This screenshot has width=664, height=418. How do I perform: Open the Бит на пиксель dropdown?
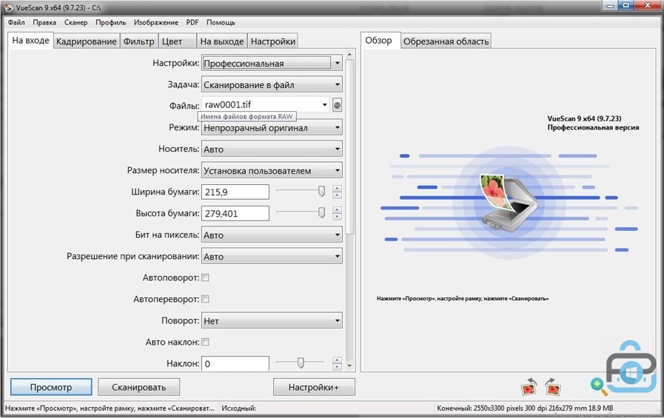272,235
